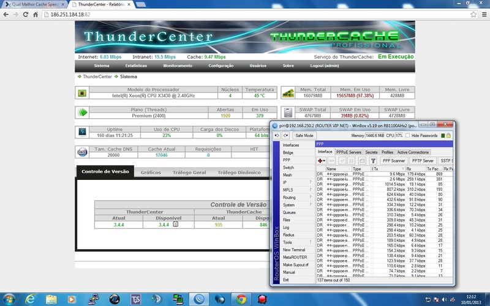Click the uptime monitor icon
Image resolution: width=490 pixels, height=306 pixels.
82,132
